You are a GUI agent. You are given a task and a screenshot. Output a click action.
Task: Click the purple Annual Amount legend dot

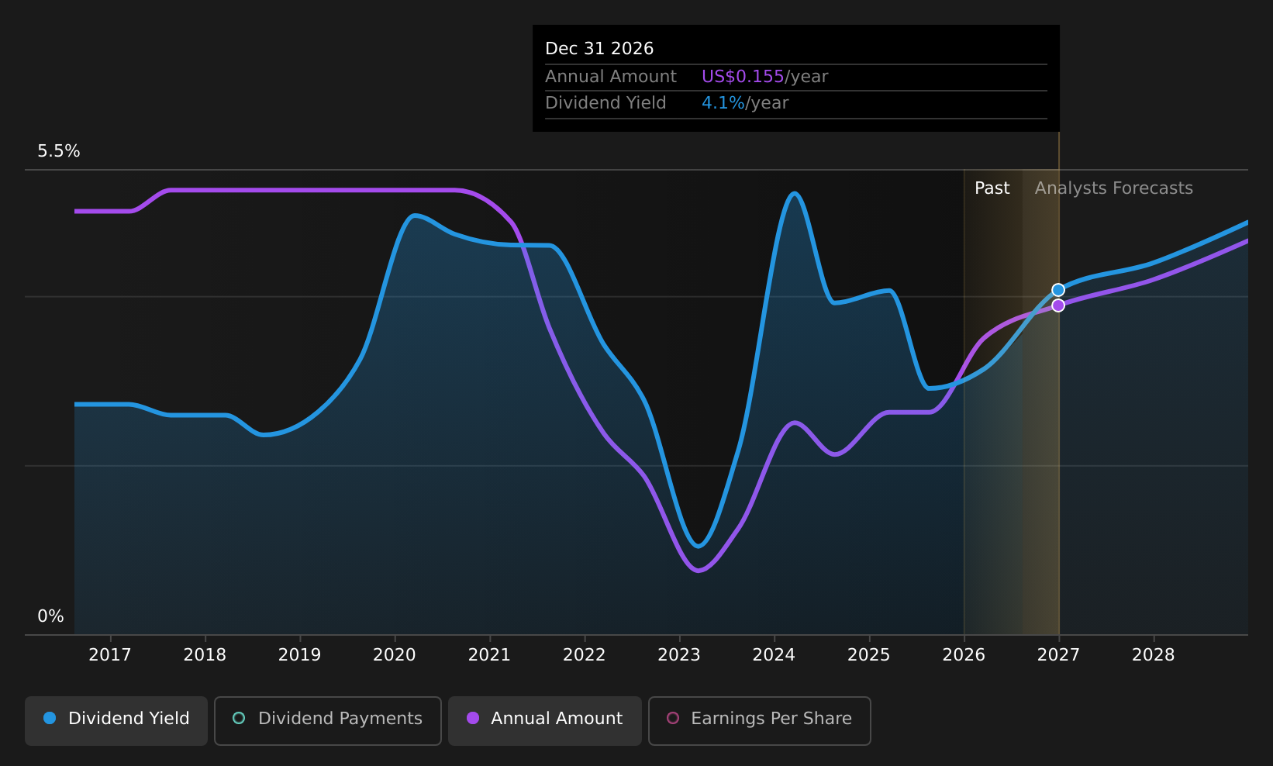(473, 718)
